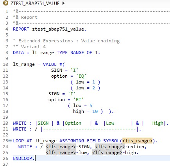
Task: Click 'low = 1' on line 13
Action: (x=86, y=82)
